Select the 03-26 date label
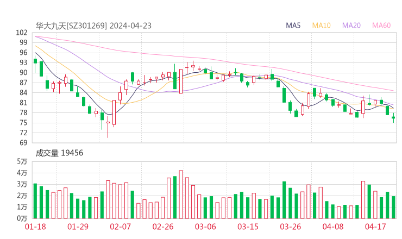This screenshot has height=239, width=402. 290,227
